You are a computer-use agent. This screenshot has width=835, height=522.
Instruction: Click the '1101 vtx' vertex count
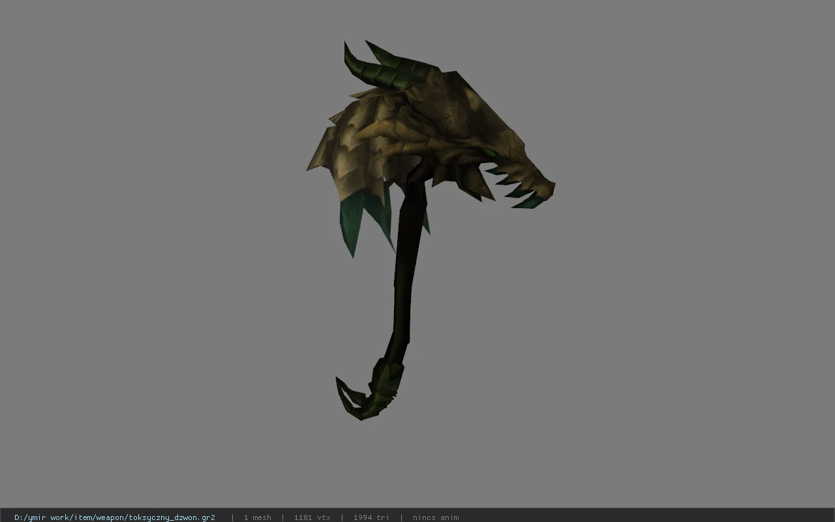[312, 517]
